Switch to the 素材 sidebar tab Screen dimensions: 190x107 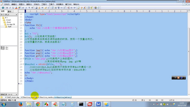click(9, 11)
